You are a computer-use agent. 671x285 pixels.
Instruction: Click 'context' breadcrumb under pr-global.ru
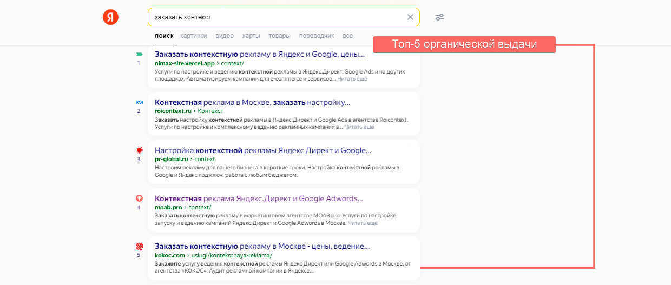pos(205,159)
